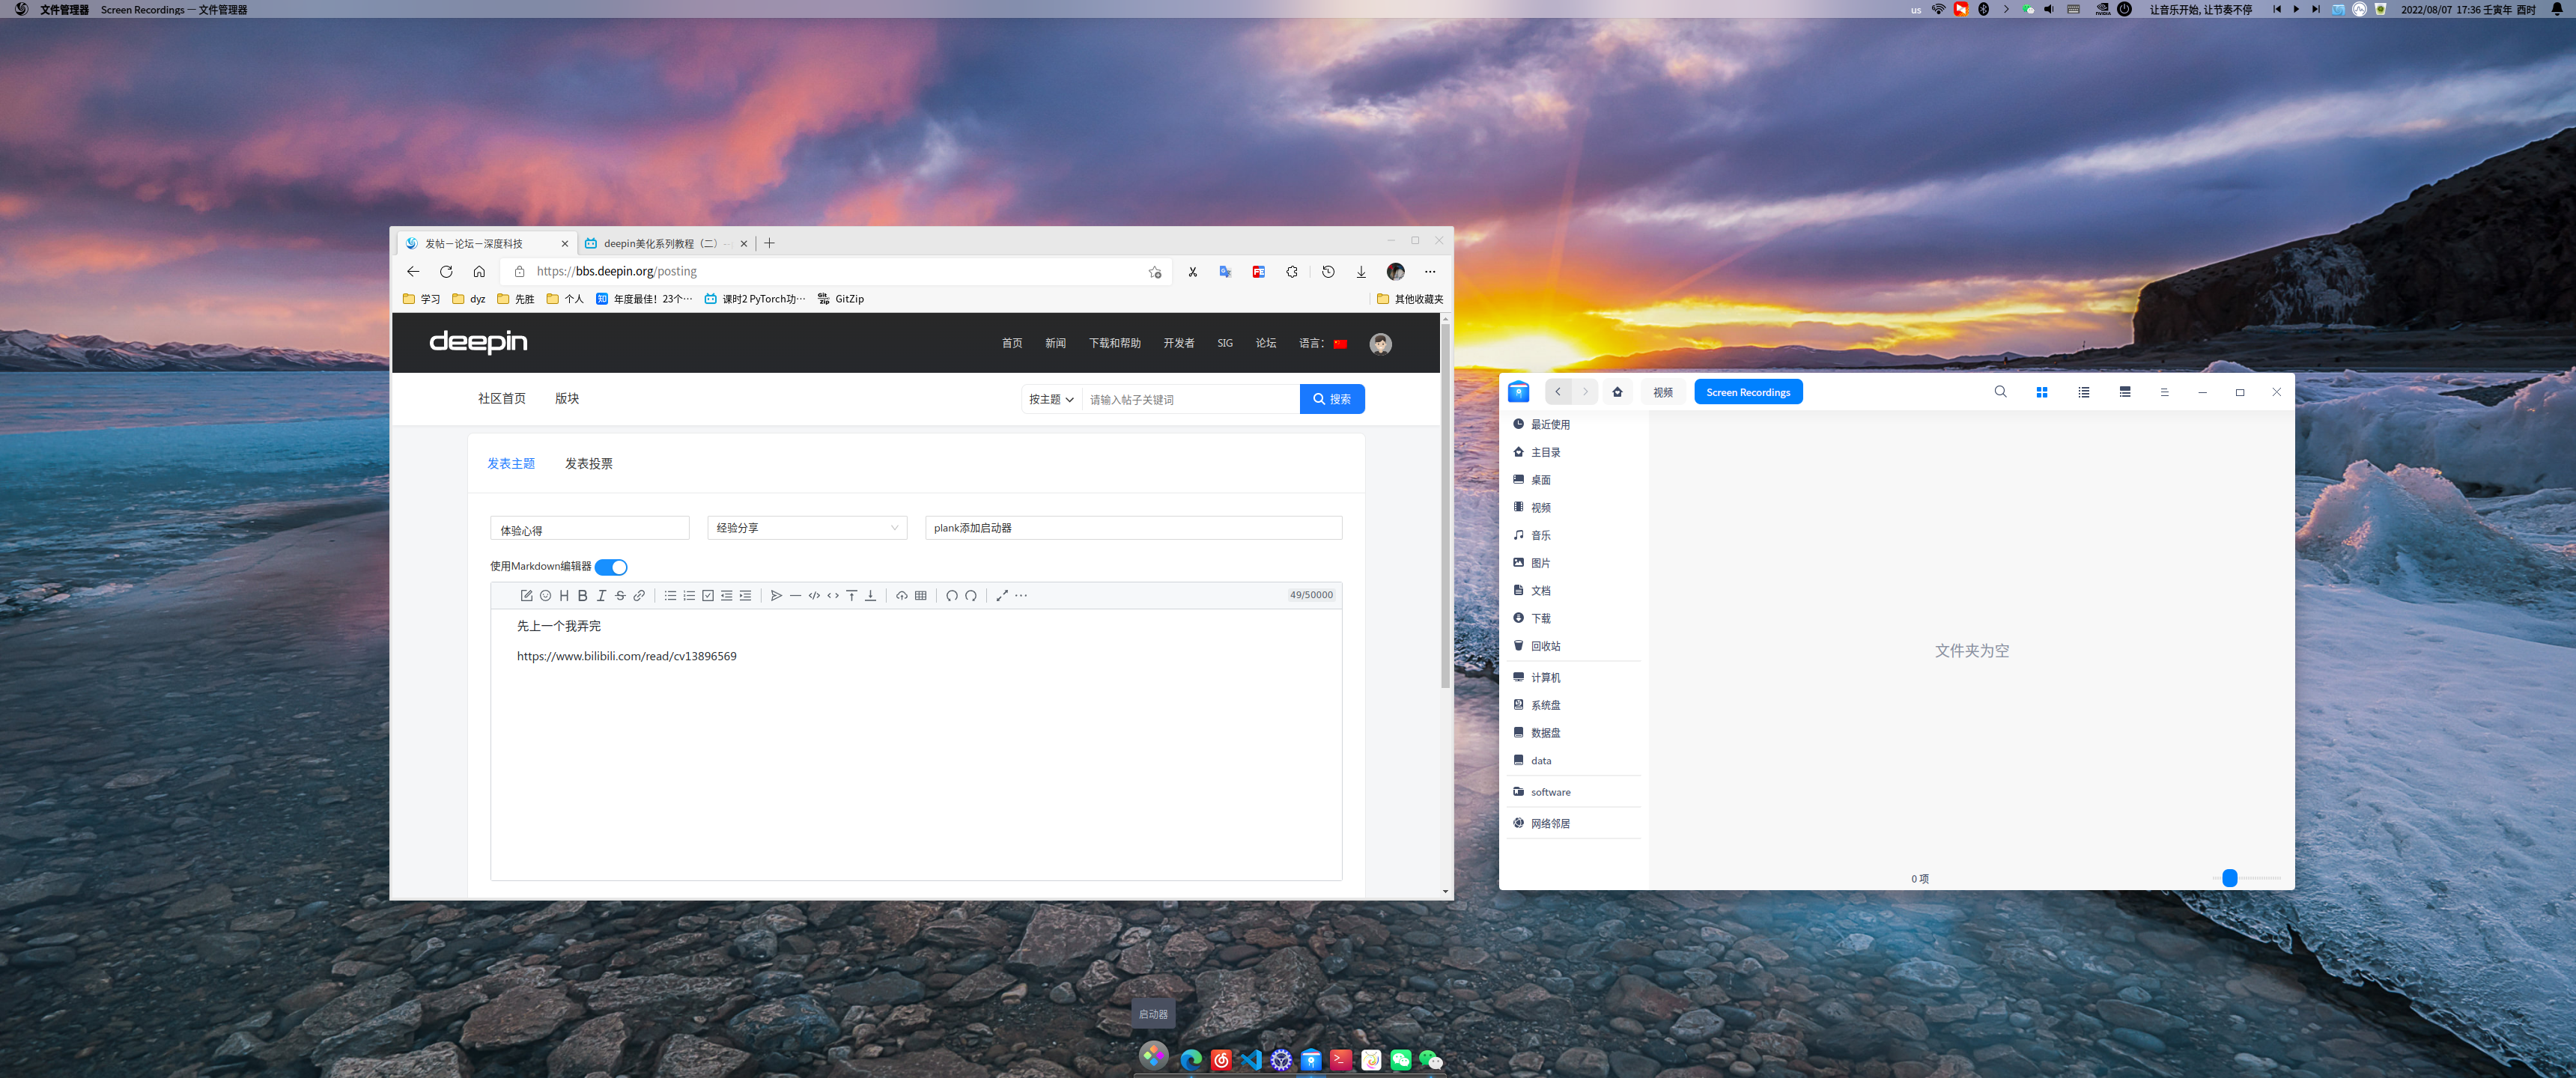
Task: Open 下载 folder in file manager sidebar
Action: (x=1540, y=619)
